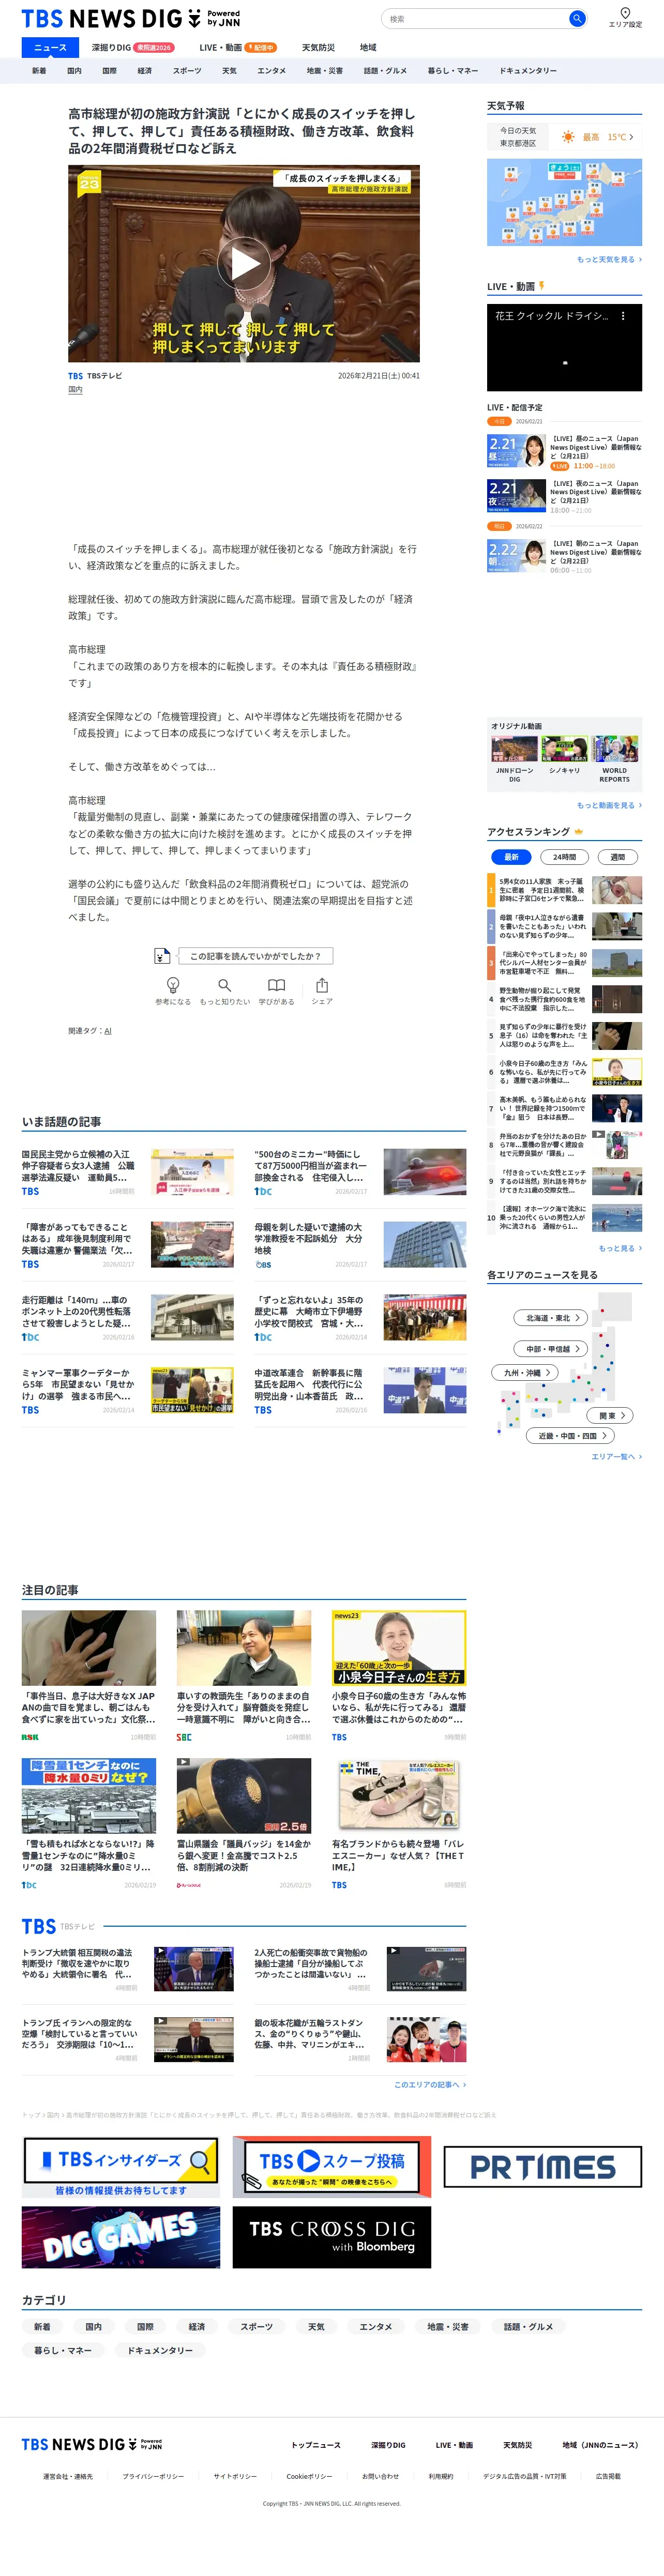The image size is (664, 2576).
Task: Open the 天気防災 main tab
Action: click(x=318, y=47)
